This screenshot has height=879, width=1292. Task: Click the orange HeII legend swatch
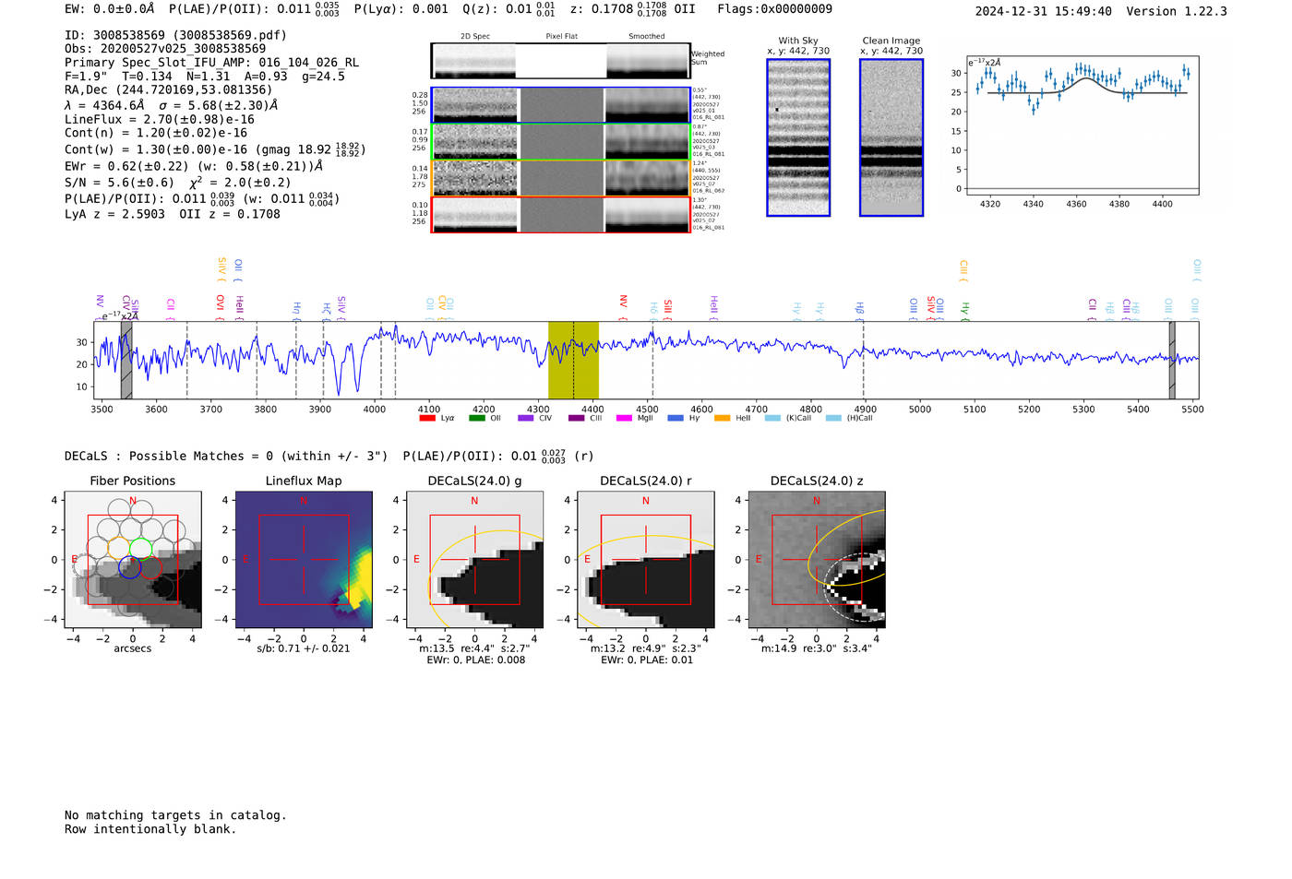click(x=723, y=418)
